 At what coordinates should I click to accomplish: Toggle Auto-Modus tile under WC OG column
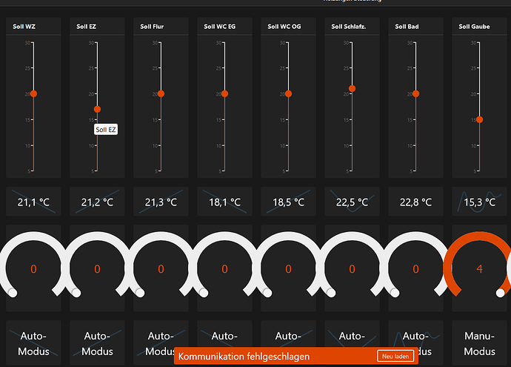(x=288, y=334)
